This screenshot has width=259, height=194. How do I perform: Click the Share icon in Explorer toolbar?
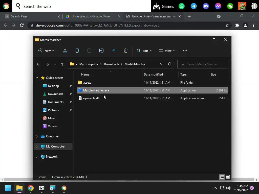pos(114,51)
